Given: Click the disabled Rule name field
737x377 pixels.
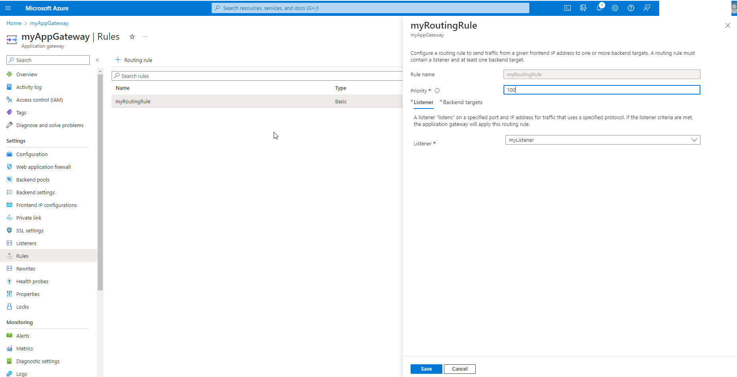Looking at the screenshot, I should tap(602, 74).
